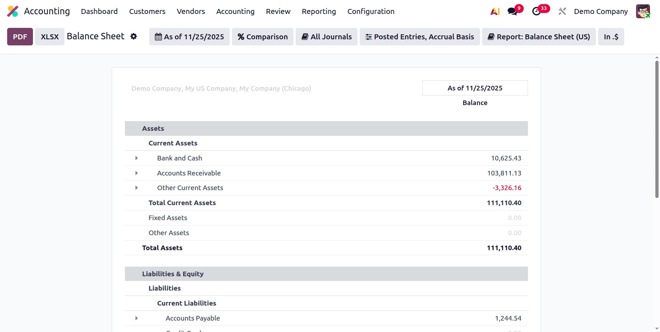Click the Accounts Receivable label
Screen dimensions: 660x332
189,173
